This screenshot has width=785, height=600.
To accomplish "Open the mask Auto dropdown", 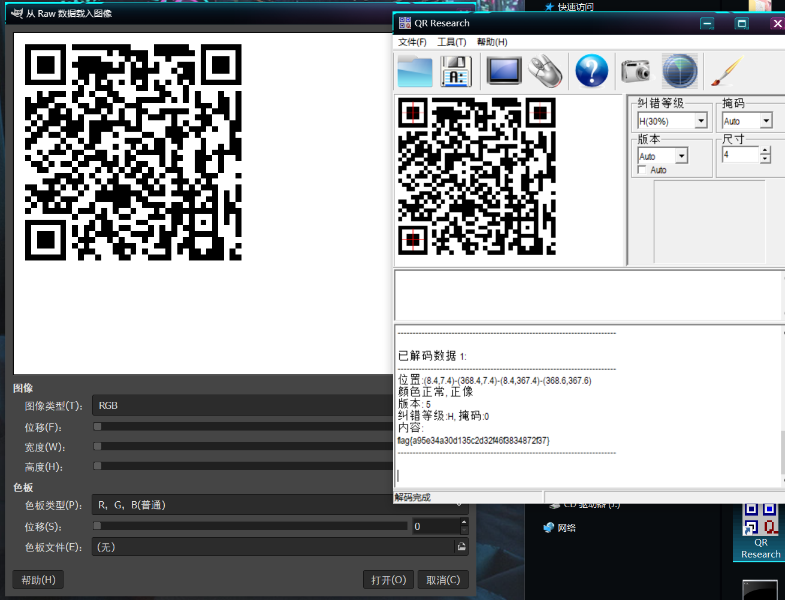I will (x=766, y=121).
